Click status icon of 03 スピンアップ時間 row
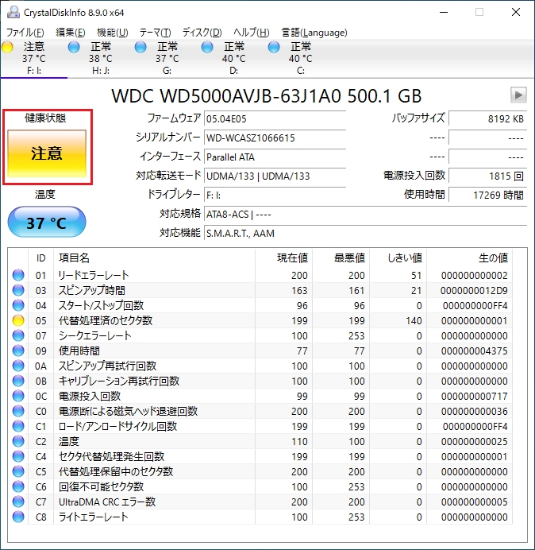535x550 pixels. [x=18, y=290]
